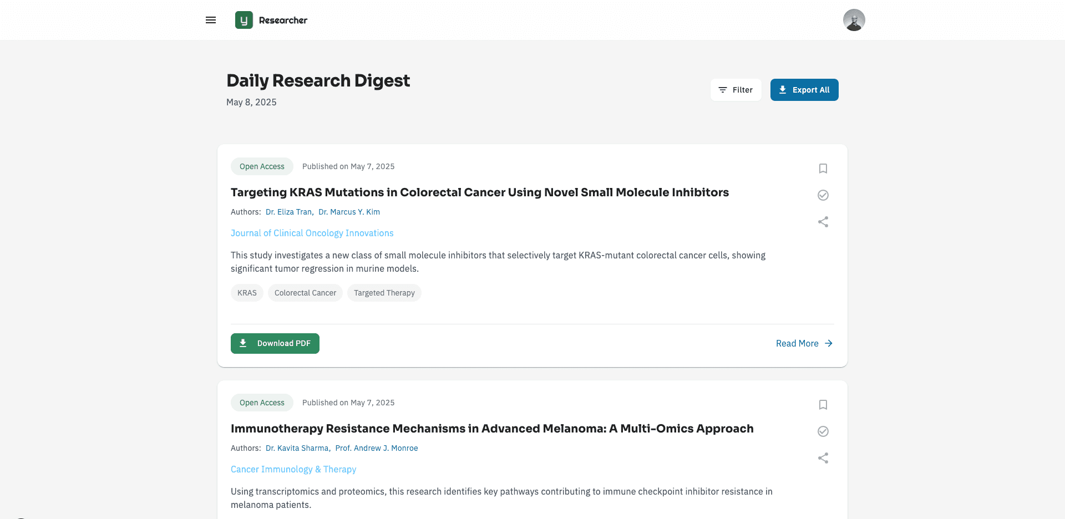Click Read More on the KRAS article

[804, 343]
